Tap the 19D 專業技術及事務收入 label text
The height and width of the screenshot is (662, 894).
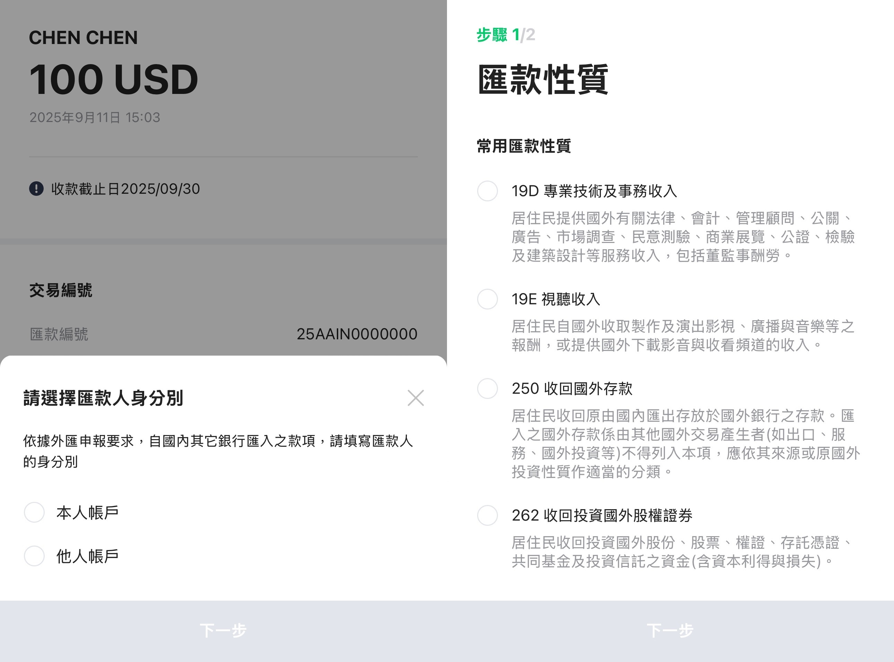click(594, 191)
